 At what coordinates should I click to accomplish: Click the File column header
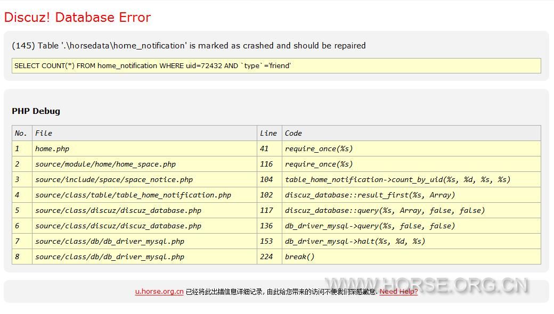(144, 133)
